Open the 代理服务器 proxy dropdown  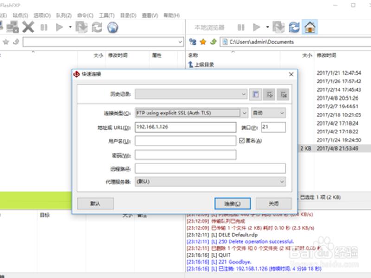pos(211,182)
